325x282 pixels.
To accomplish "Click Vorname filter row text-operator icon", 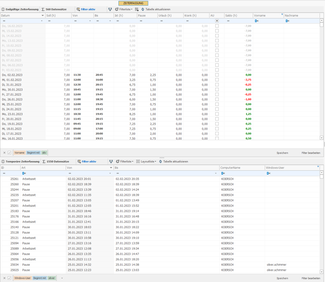I will coord(257,21).
